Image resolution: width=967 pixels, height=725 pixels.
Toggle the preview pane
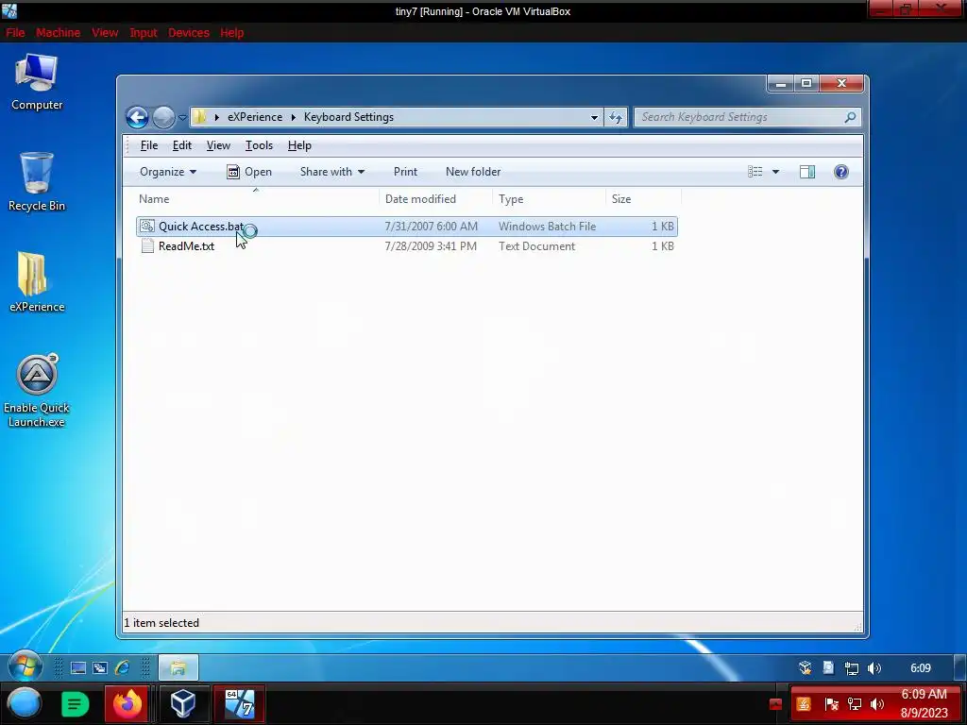(807, 172)
